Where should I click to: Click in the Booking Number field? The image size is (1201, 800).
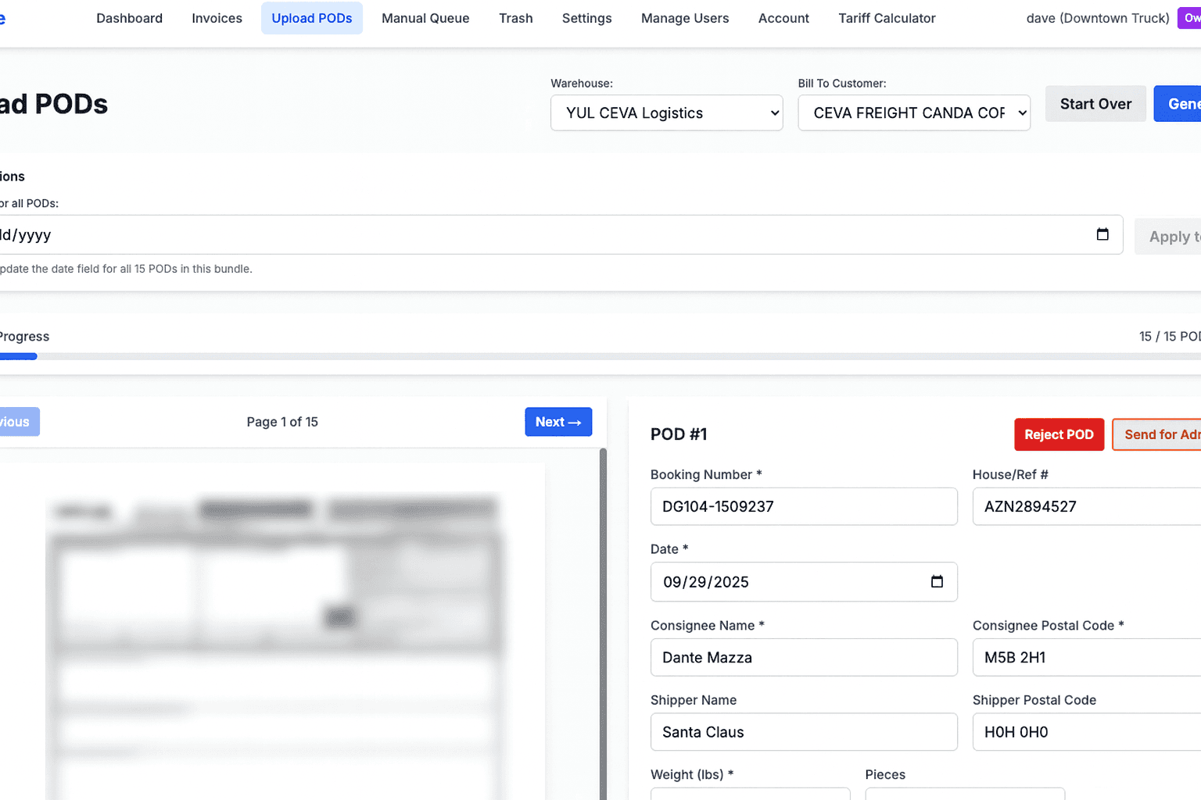tap(804, 506)
